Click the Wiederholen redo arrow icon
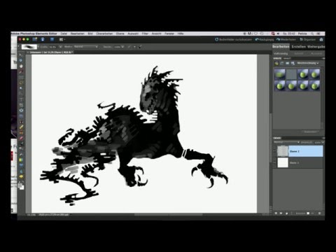 click(278, 40)
